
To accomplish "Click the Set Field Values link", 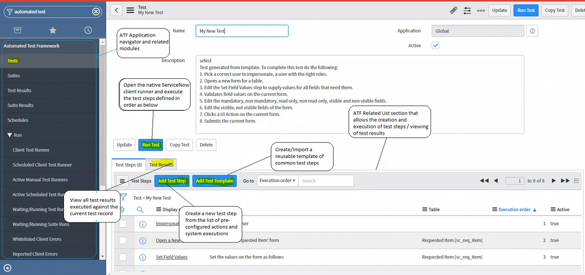I will coord(171,257).
